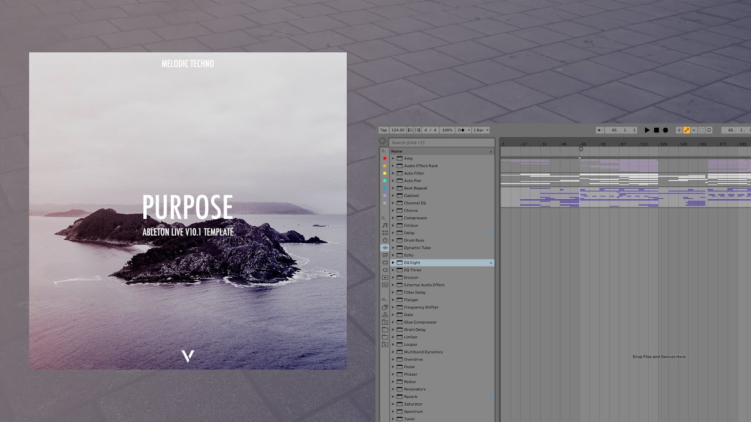Screen dimensions: 751x422
Task: Click the transport Stop button
Action: (x=657, y=130)
